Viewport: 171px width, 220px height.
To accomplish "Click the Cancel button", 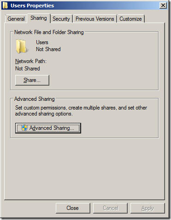I will coord(110,208).
